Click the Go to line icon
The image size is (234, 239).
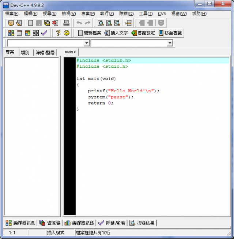(128, 23)
